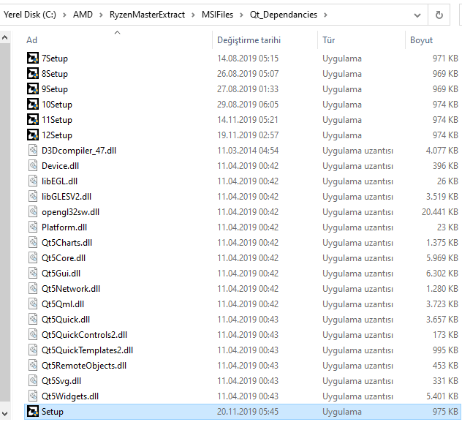Select the file name Qt5Network.dll
Screen dimensions: 462x422
point(71,288)
